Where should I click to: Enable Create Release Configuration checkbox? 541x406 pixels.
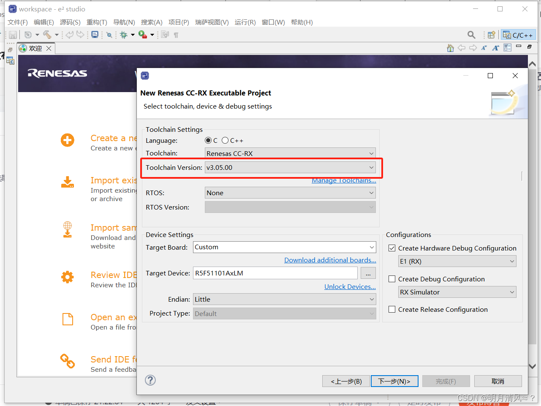(392, 309)
